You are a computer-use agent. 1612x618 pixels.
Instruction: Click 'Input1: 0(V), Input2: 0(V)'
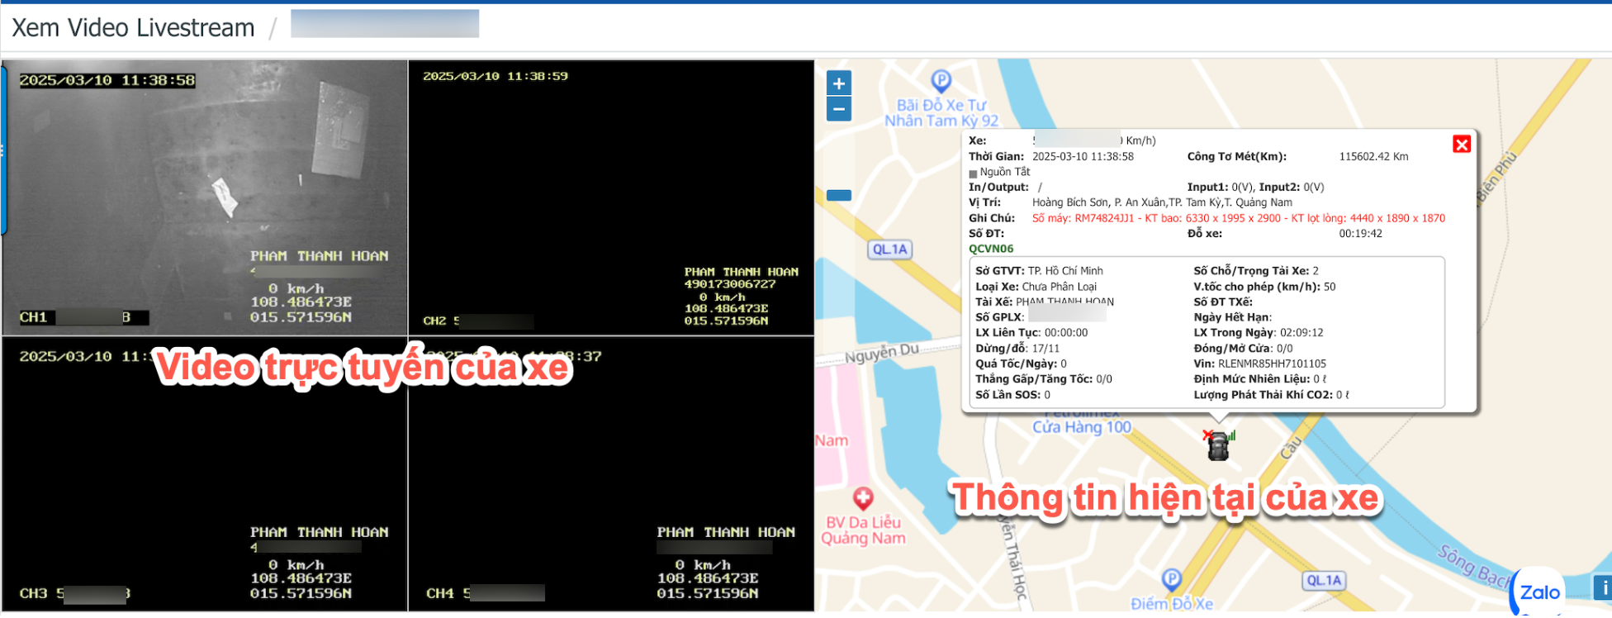coord(1255,188)
